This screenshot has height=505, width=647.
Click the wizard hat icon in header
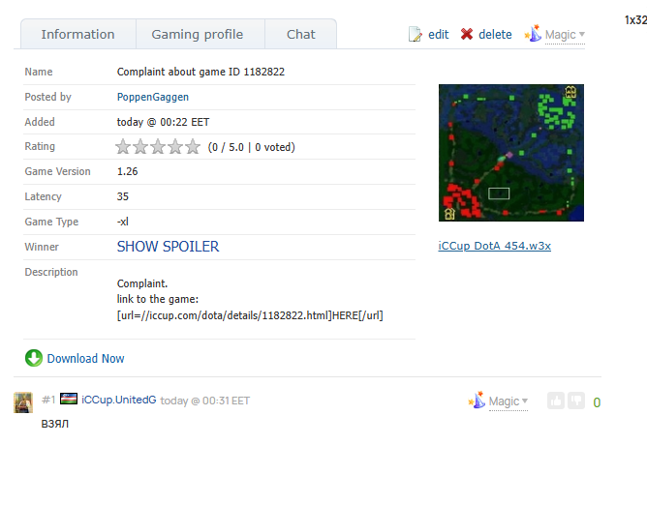[x=533, y=34]
